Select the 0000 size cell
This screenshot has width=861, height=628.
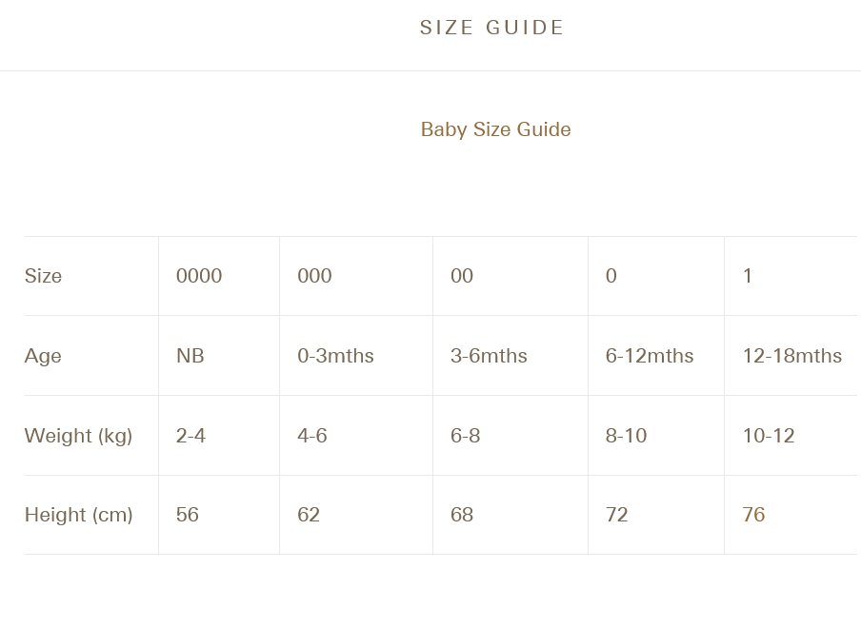point(199,276)
